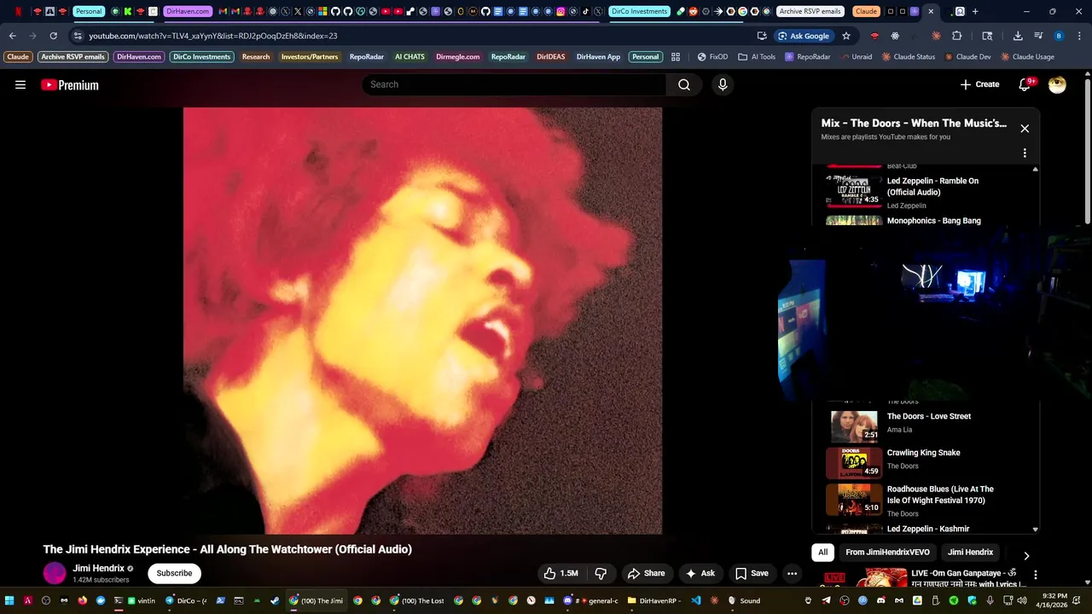
Task: Close the Mix playlist panel
Action: point(1025,129)
